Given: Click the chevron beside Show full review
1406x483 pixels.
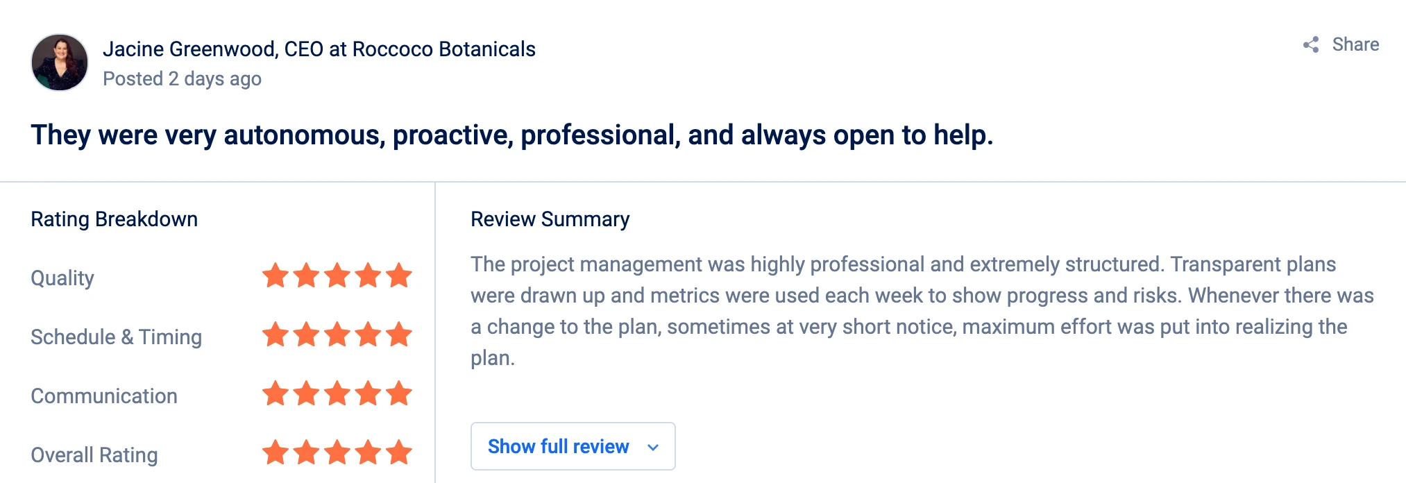Looking at the screenshot, I should (652, 448).
